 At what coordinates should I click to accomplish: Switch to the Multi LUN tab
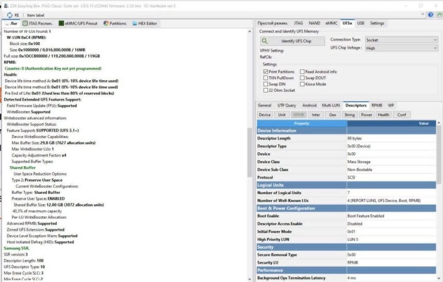pos(331,105)
